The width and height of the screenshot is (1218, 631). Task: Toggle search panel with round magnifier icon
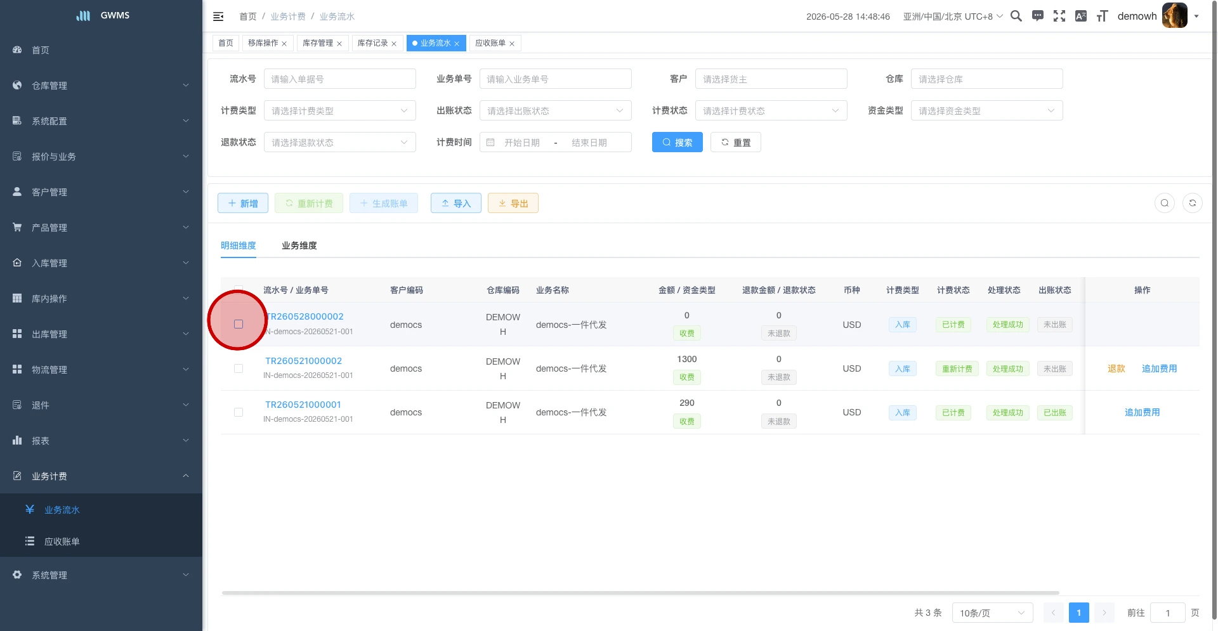pos(1165,203)
